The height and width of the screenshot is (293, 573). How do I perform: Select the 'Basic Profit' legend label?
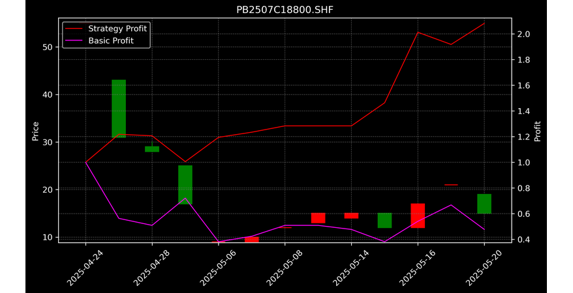111,40
